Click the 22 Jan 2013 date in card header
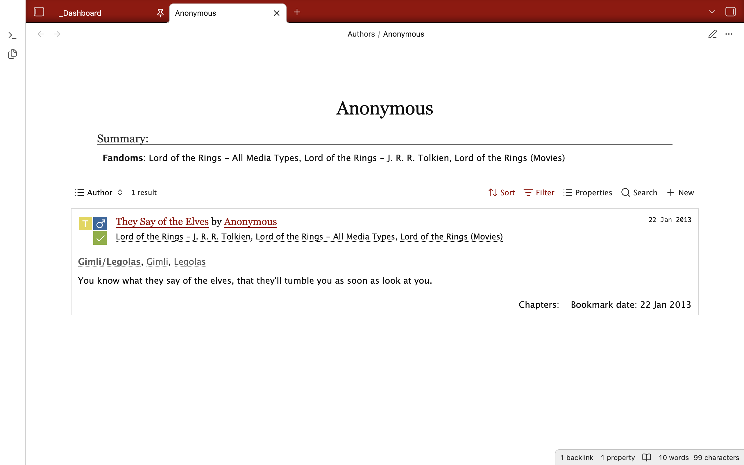744x465 pixels. coord(670,220)
